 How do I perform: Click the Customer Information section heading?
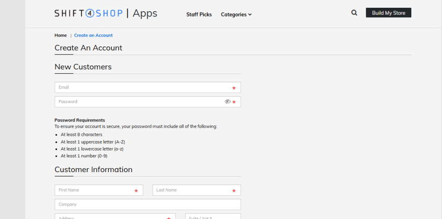click(x=93, y=169)
